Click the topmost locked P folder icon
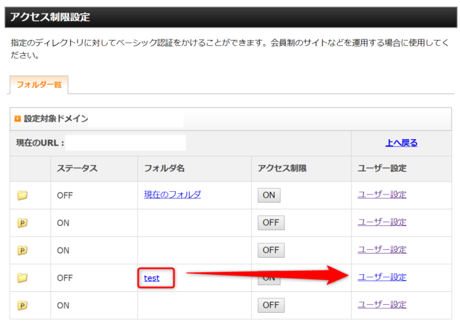The image size is (460, 326). (x=22, y=223)
